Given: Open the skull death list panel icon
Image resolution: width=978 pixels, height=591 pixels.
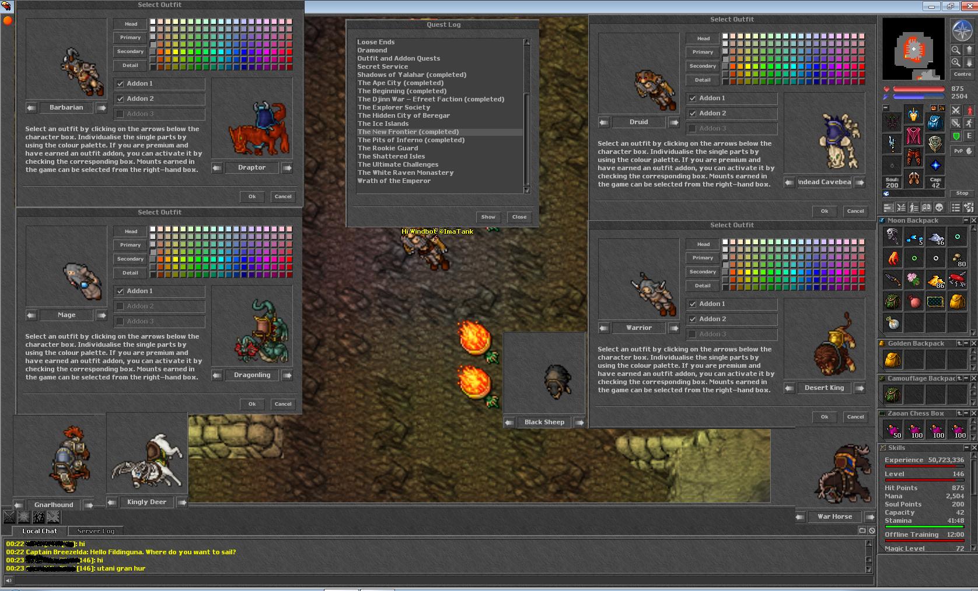Looking at the screenshot, I should coord(939,207).
